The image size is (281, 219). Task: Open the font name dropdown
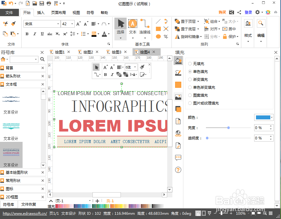coord(58,24)
